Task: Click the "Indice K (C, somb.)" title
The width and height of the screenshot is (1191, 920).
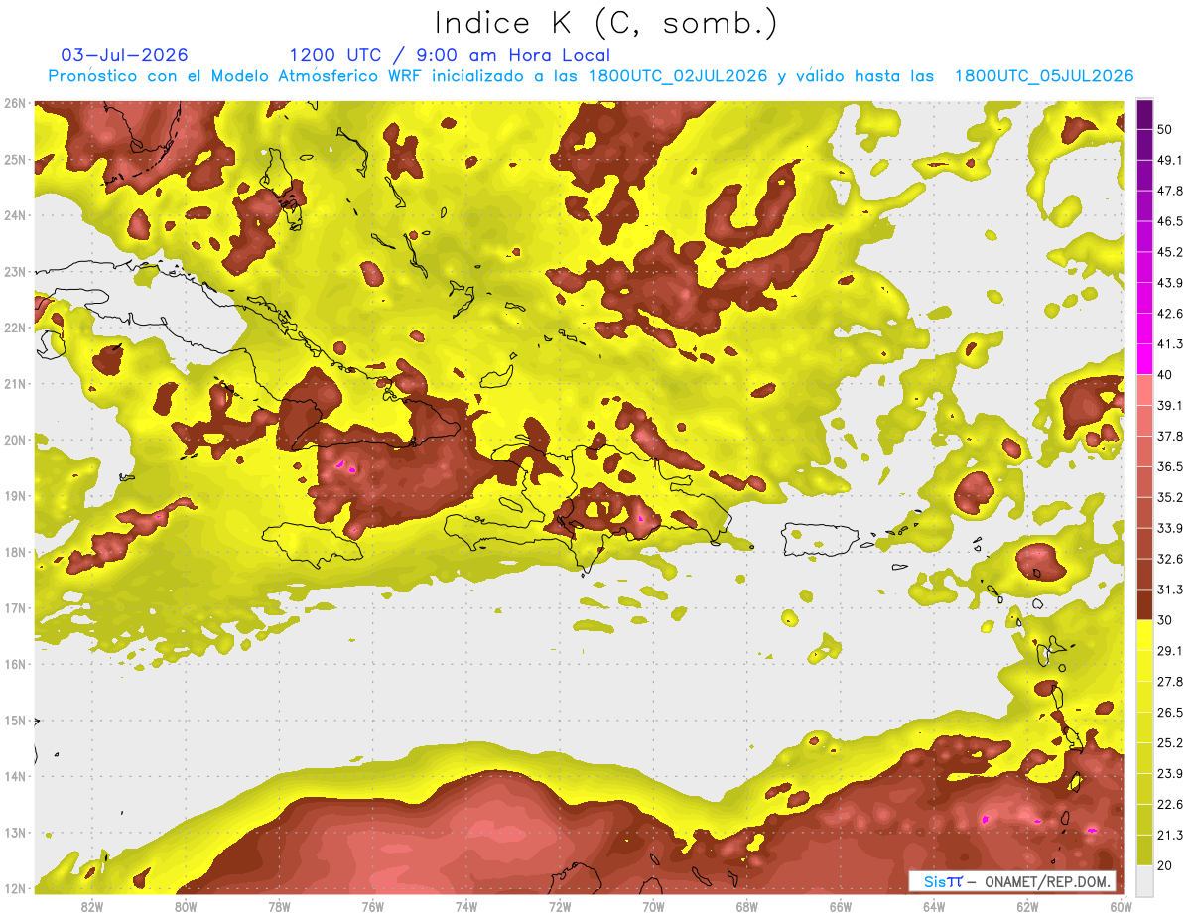Action: click(605, 23)
